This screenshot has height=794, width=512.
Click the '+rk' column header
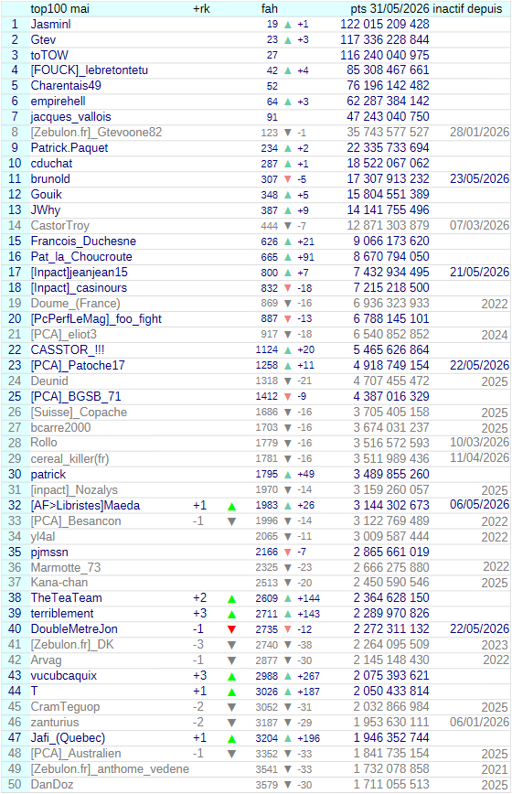tap(201, 8)
